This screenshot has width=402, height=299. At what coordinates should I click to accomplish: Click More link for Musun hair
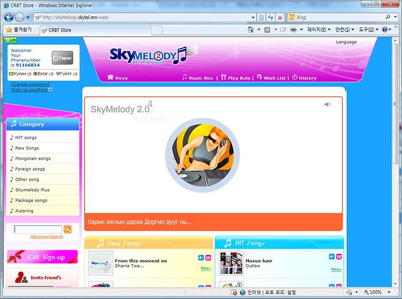click(x=336, y=269)
